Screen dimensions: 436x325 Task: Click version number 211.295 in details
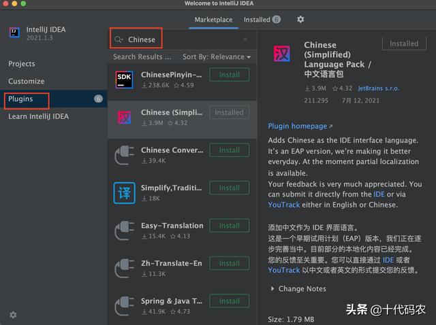tap(316, 101)
